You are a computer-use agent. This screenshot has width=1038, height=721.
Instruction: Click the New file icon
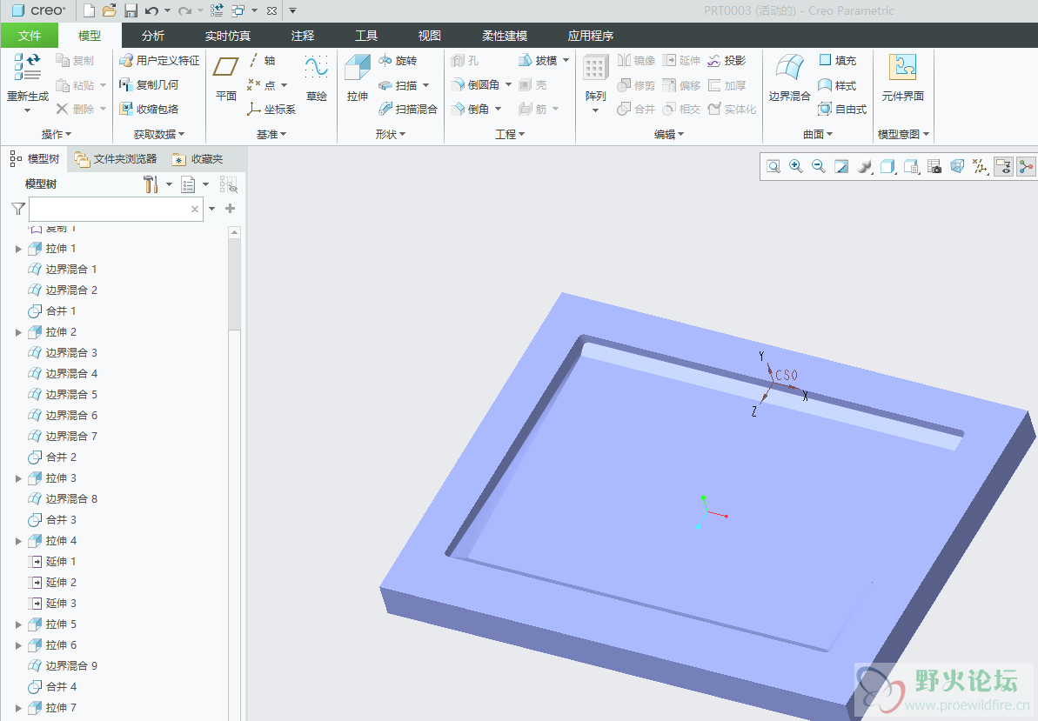tap(89, 10)
